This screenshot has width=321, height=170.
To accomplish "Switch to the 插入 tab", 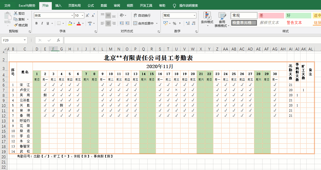I will (58, 5).
